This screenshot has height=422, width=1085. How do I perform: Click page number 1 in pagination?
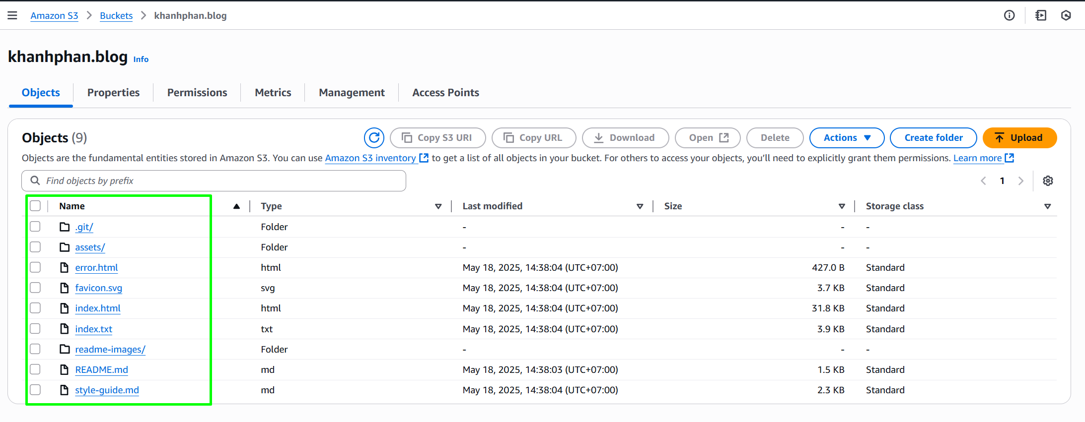[1002, 181]
